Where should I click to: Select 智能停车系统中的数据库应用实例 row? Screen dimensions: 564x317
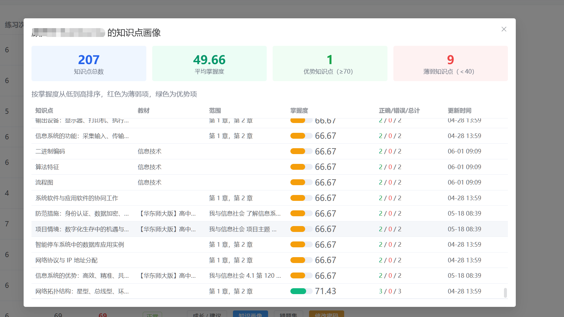(x=270, y=245)
